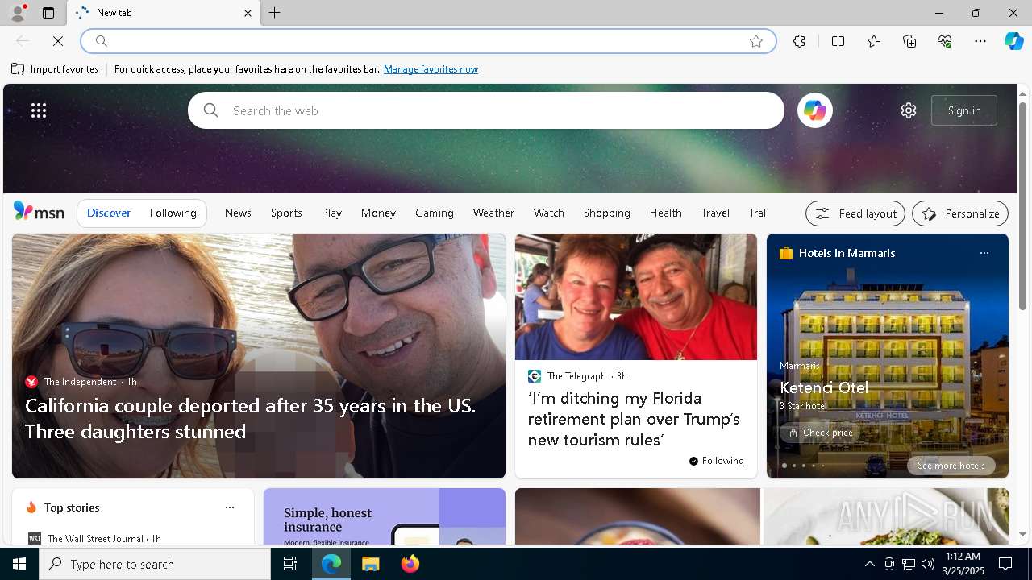The image size is (1032, 580).
Task: Open the Health category
Action: pos(665,213)
